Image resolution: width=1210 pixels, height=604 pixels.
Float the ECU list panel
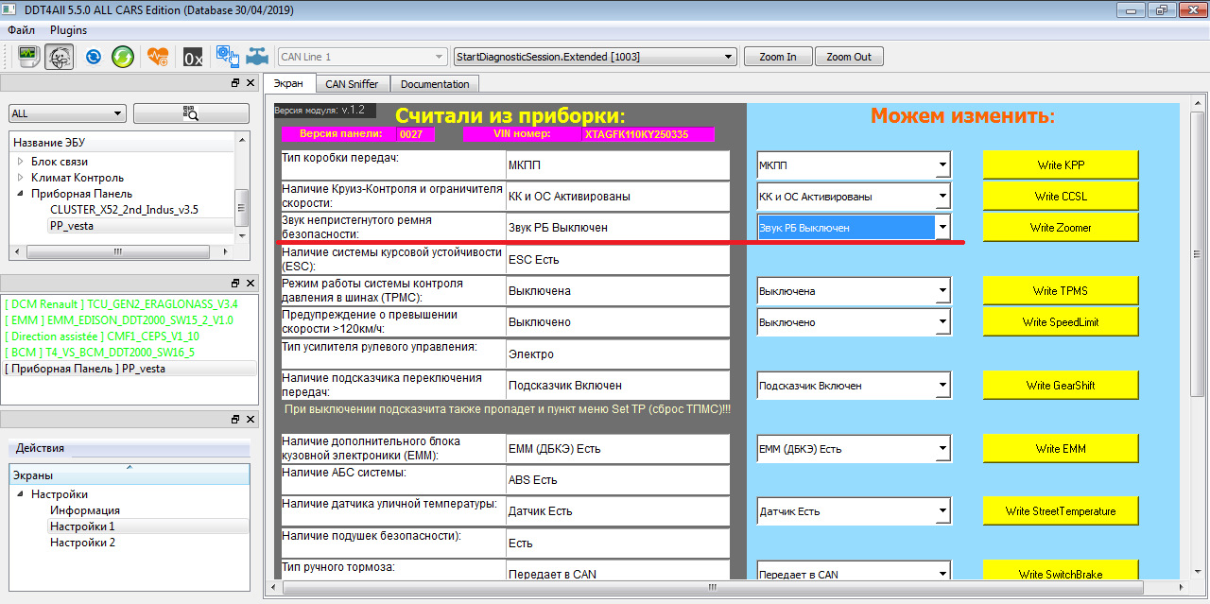point(236,83)
